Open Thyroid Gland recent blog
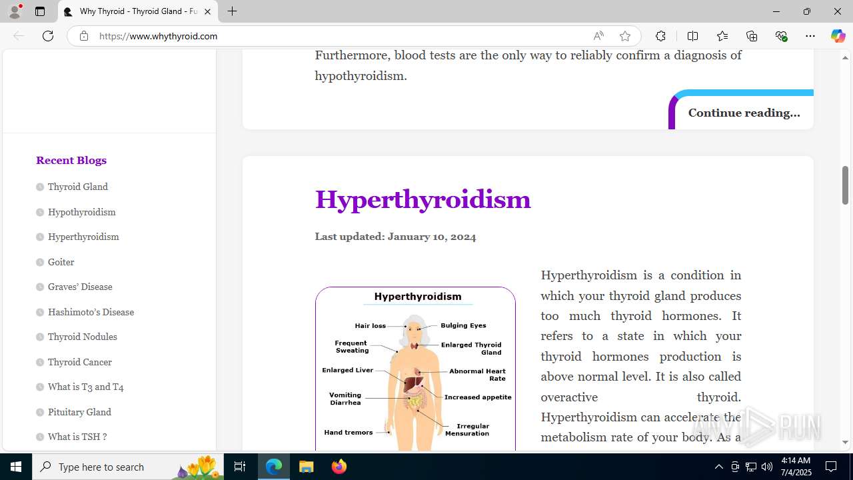The height and width of the screenshot is (480, 853). (77, 187)
